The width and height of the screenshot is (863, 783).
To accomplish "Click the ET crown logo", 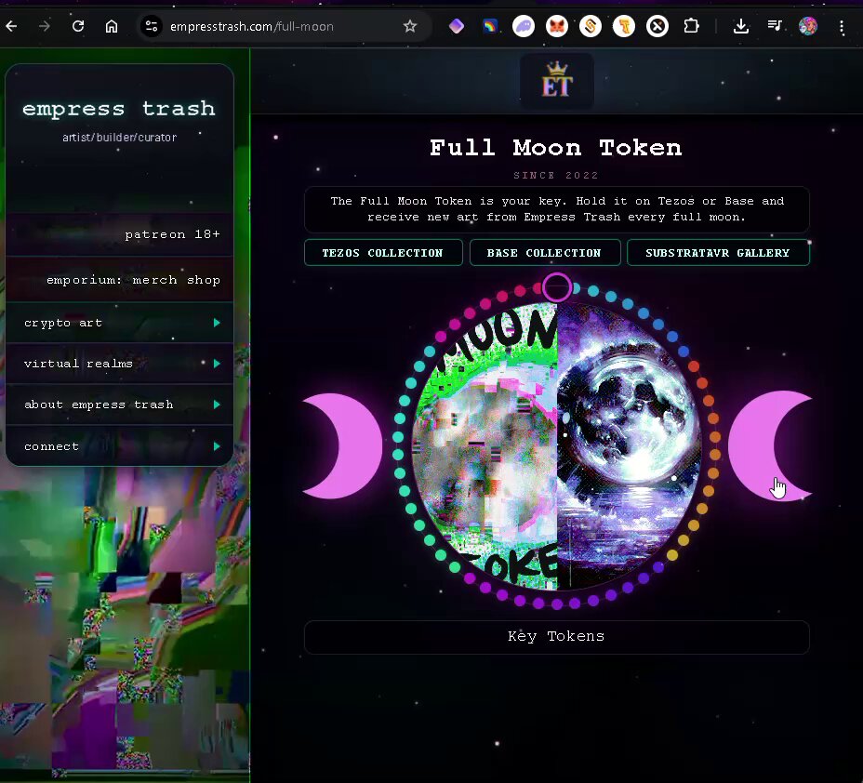I will coord(557,81).
